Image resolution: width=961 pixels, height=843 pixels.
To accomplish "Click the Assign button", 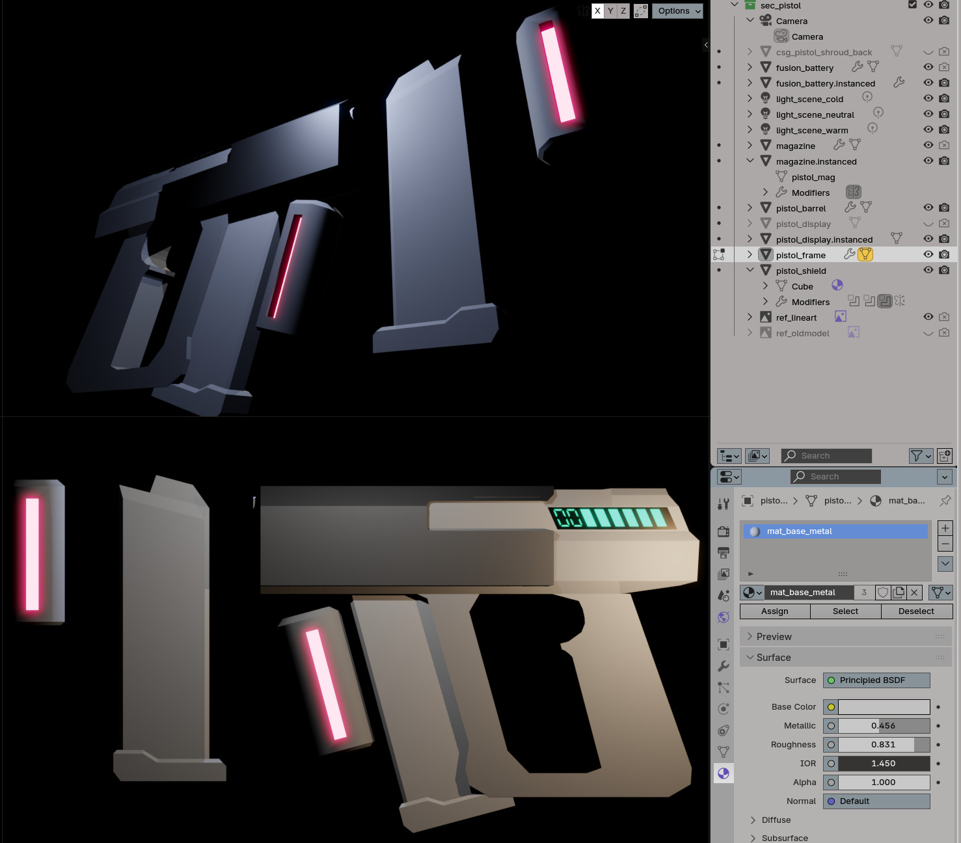I will (774, 611).
